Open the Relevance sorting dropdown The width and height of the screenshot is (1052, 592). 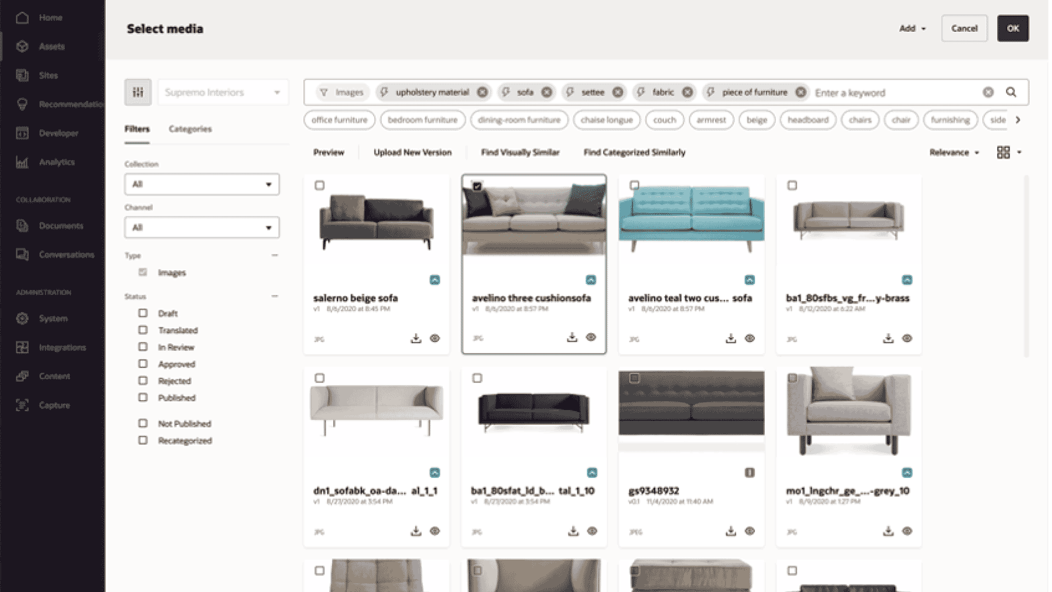pos(954,152)
